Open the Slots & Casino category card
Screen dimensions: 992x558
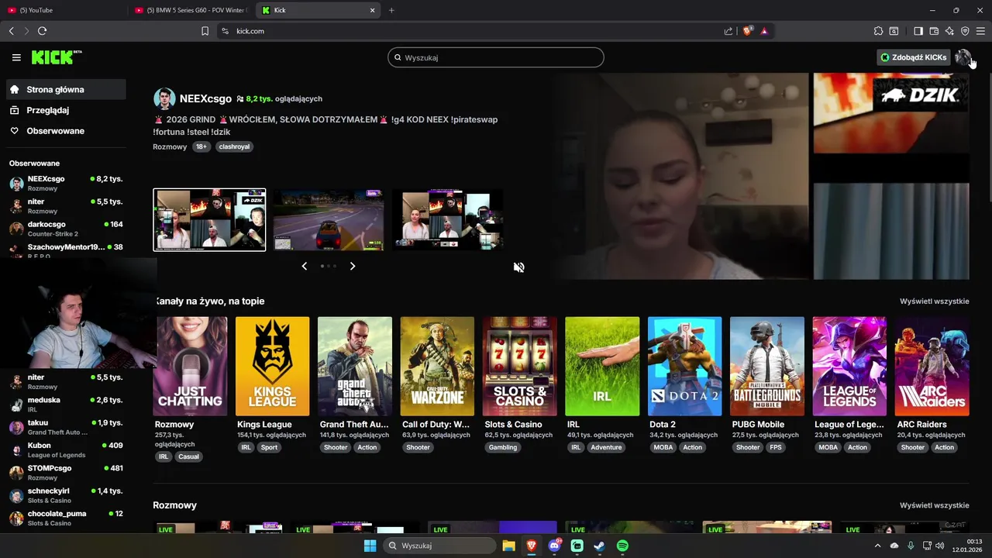pyautogui.click(x=519, y=367)
